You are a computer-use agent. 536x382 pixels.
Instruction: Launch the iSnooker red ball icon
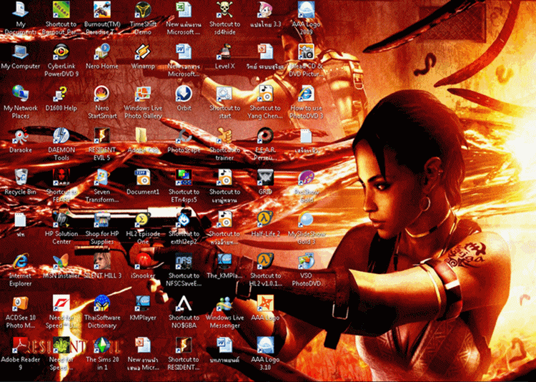tap(143, 261)
